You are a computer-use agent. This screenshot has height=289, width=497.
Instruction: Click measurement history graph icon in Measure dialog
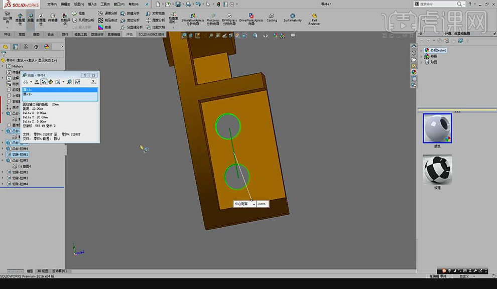[78, 82]
